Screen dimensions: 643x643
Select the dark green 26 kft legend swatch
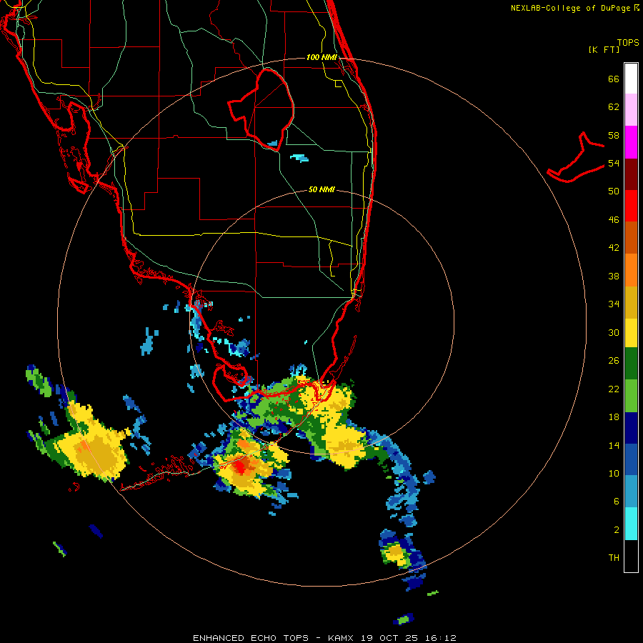point(631,364)
